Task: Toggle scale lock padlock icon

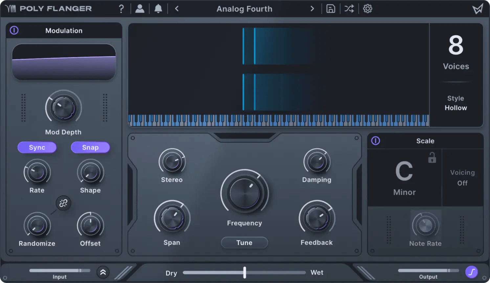Action: (x=432, y=158)
